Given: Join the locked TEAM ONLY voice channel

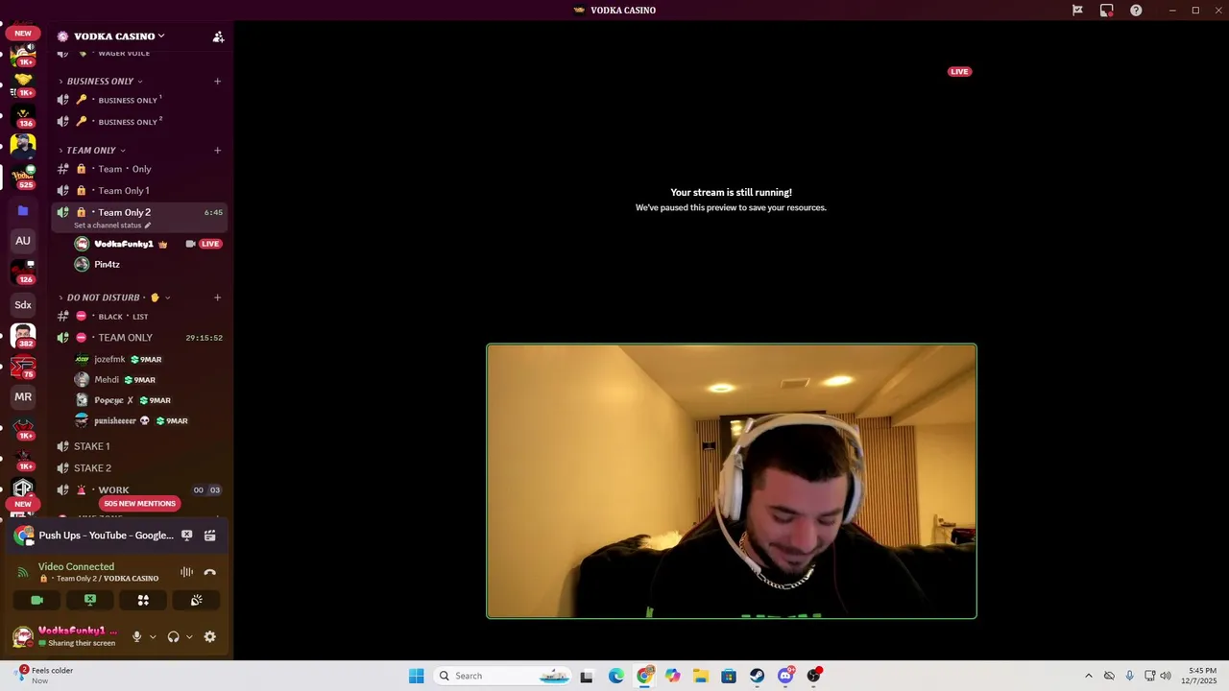Looking at the screenshot, I should 139,338.
